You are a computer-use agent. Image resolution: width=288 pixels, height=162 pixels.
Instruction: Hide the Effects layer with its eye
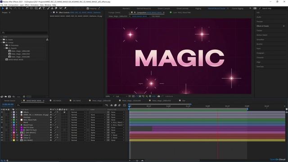coord(2,112)
